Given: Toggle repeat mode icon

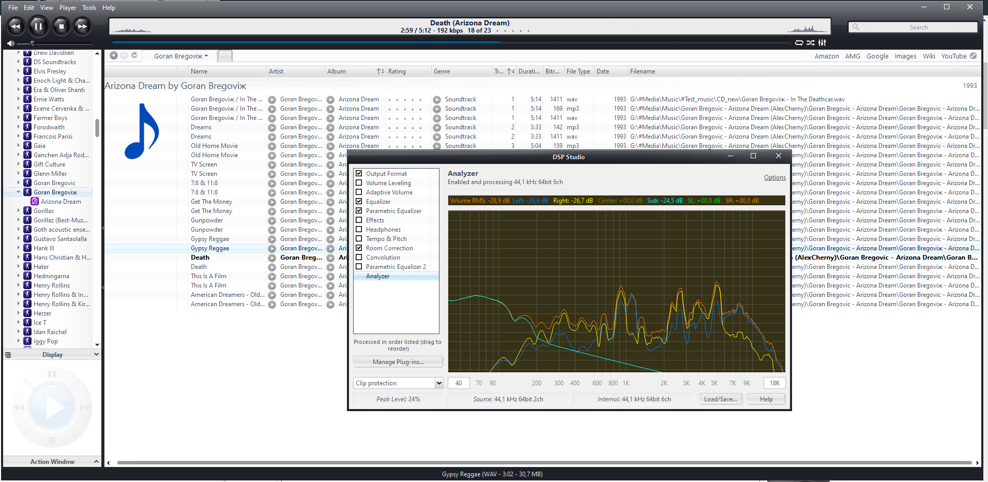Looking at the screenshot, I should click(x=799, y=42).
